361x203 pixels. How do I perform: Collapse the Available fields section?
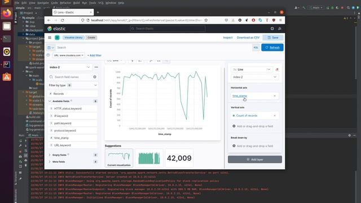tap(50, 101)
